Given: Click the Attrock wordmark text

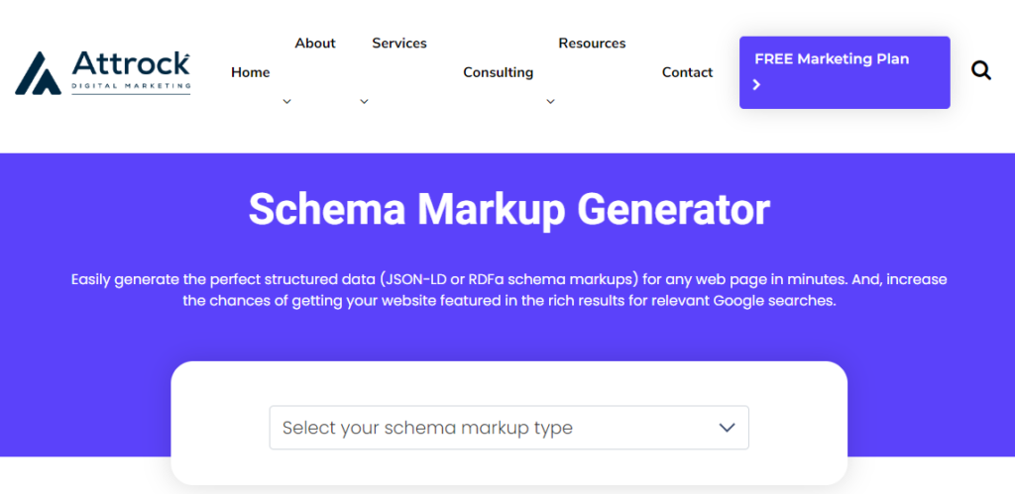Looking at the screenshot, I should [x=130, y=64].
